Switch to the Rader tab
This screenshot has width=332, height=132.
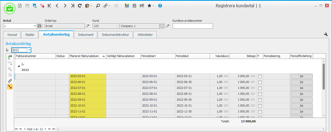click(x=30, y=35)
